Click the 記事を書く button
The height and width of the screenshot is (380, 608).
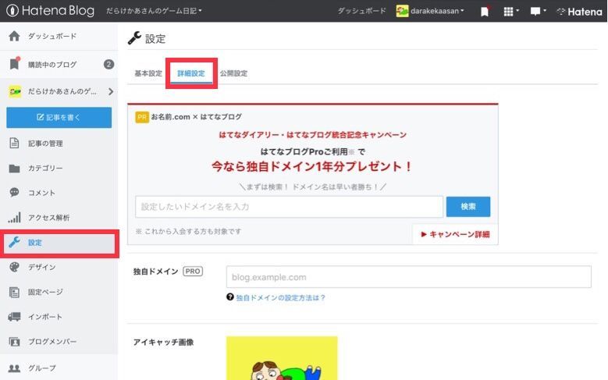click(59, 118)
